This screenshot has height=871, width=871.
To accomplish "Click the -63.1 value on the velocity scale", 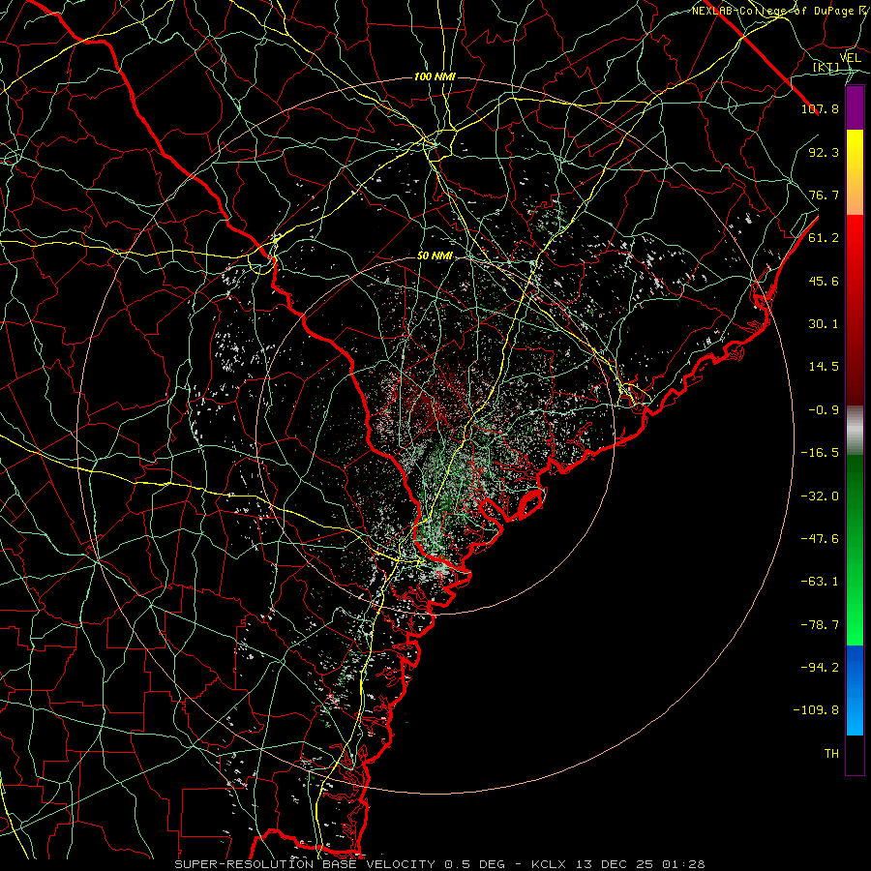I will [x=820, y=582].
